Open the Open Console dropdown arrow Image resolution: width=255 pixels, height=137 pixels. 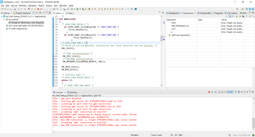coord(247,92)
